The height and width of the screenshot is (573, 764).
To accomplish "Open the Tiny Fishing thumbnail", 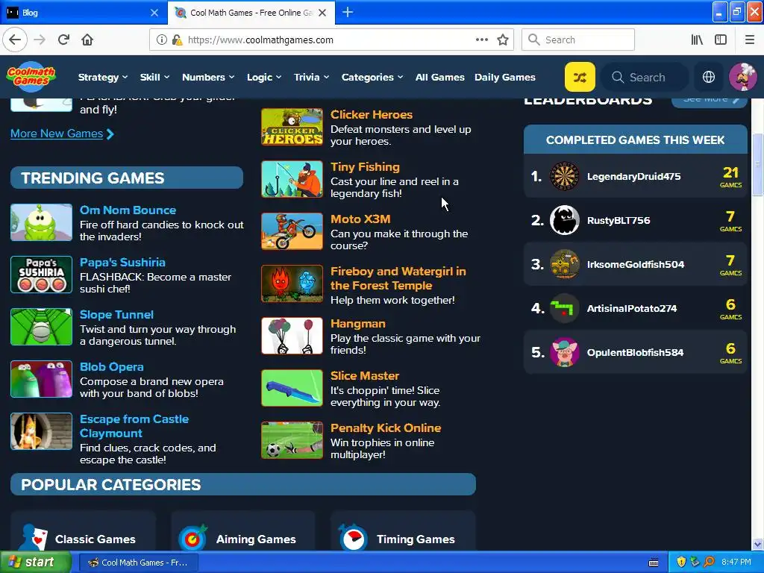I will click(292, 179).
